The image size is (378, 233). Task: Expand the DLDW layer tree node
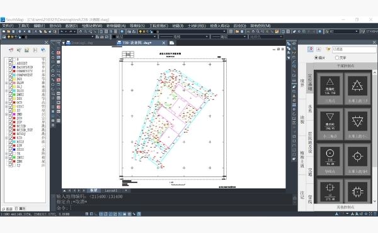click(x=7, y=83)
